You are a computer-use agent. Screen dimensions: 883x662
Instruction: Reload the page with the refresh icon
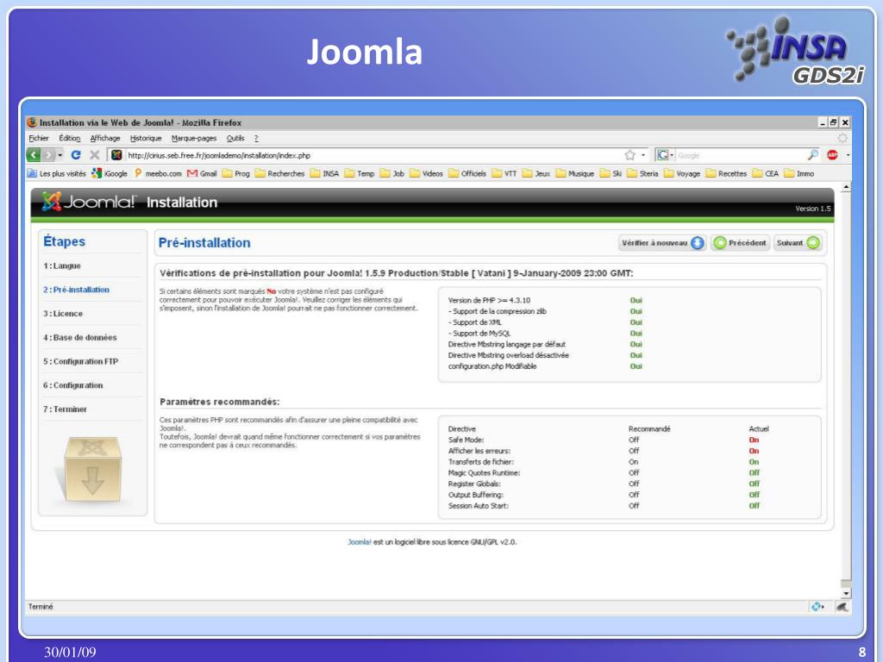click(x=76, y=155)
